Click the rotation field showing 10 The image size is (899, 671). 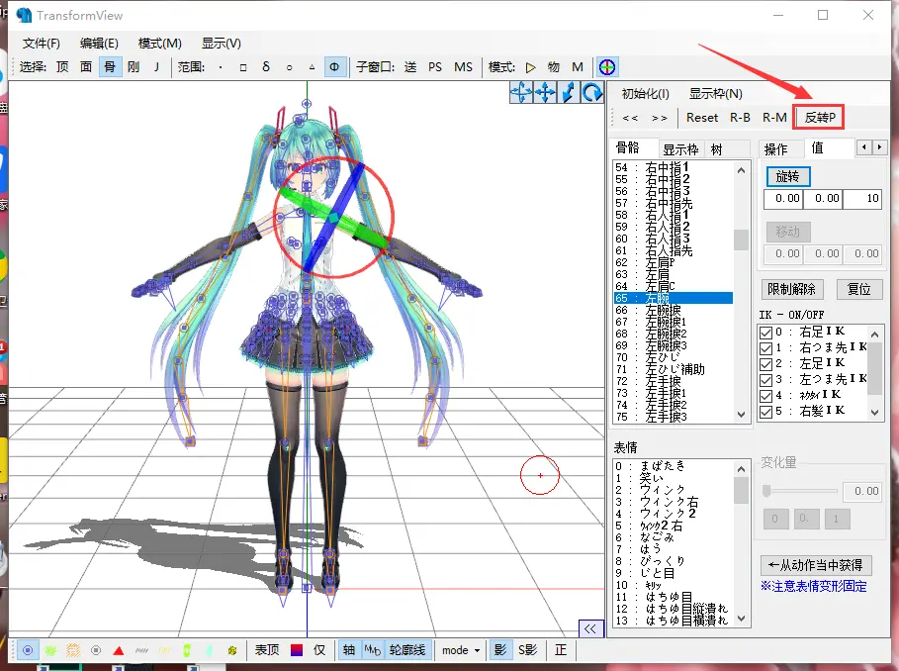(x=861, y=199)
